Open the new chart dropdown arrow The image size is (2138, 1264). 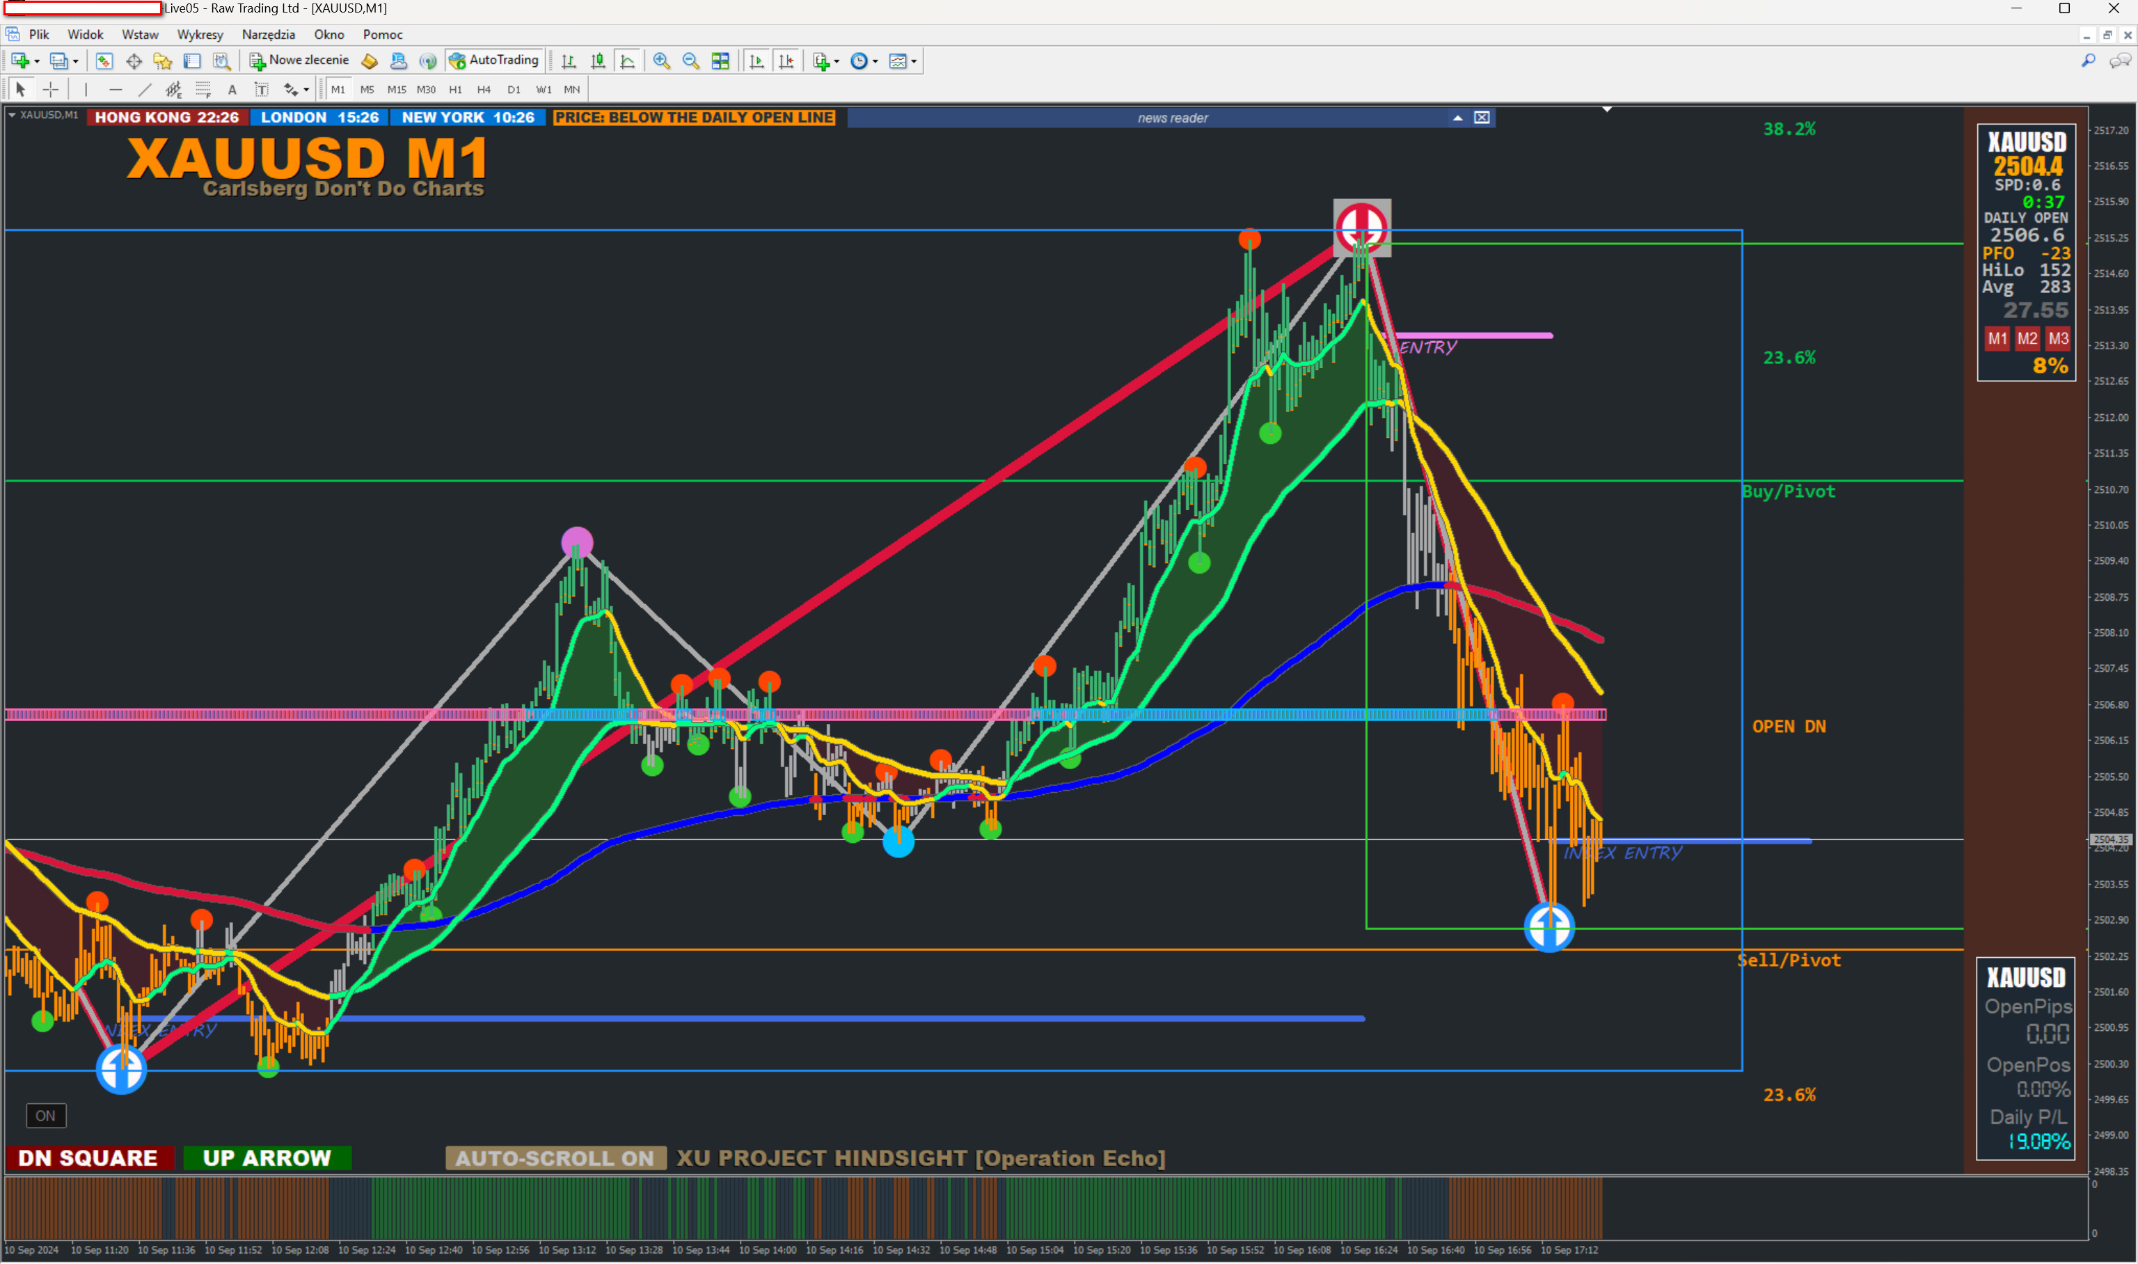coord(37,61)
